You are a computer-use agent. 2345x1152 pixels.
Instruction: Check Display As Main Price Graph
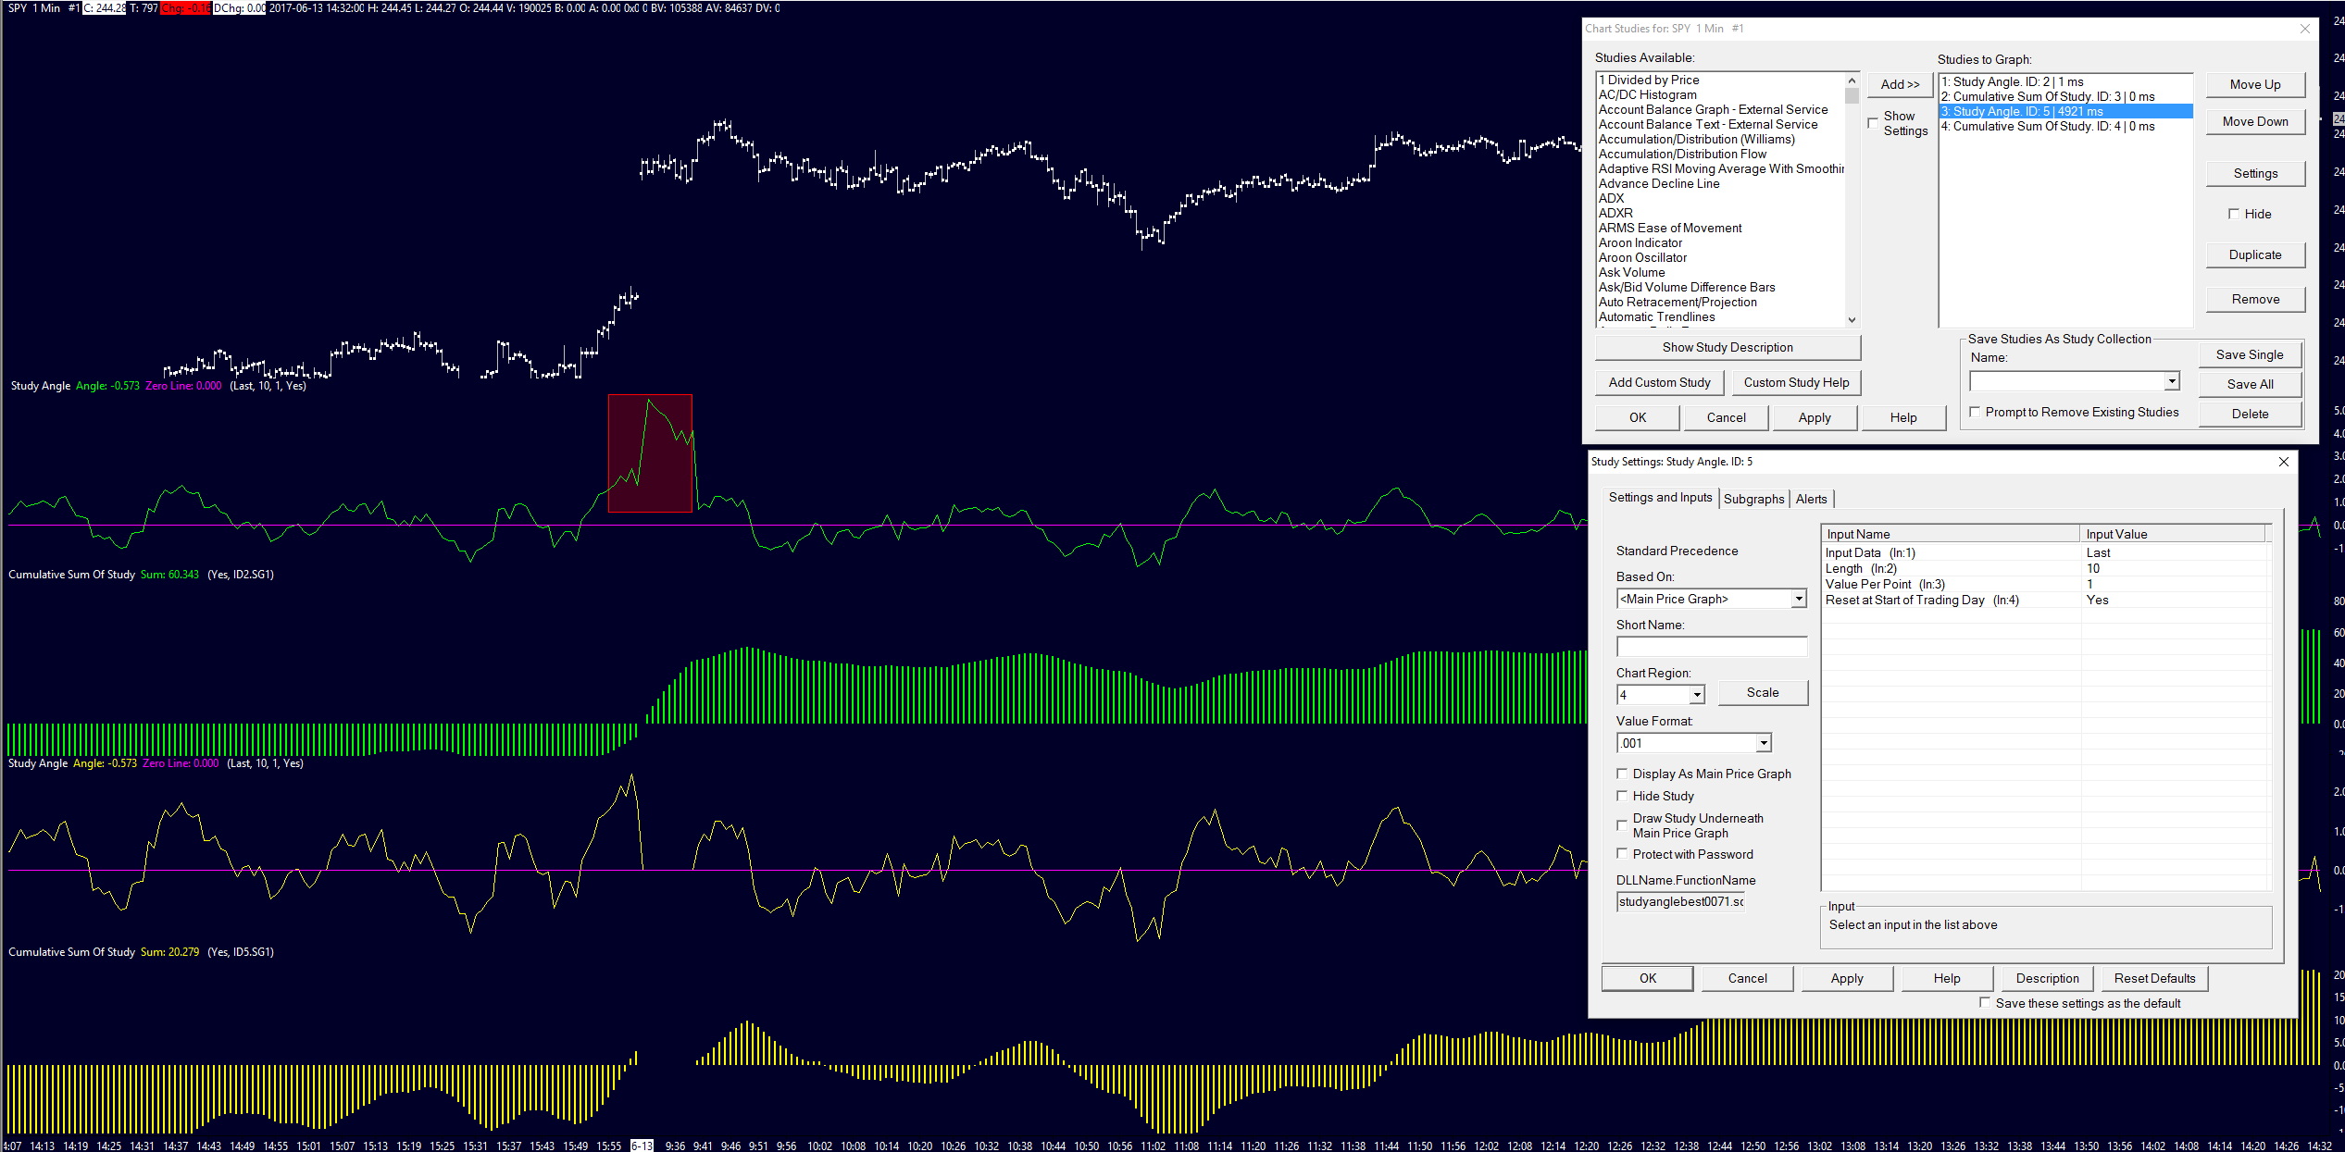[1622, 774]
